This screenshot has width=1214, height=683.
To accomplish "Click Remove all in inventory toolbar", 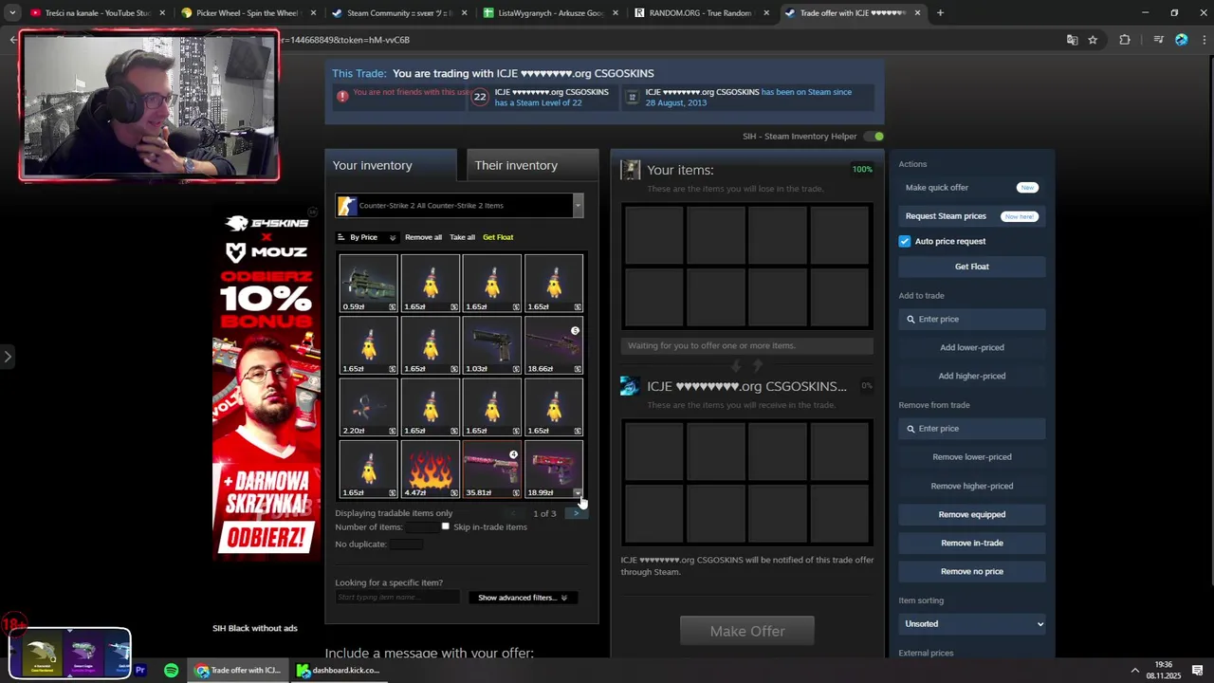I will click(x=423, y=237).
